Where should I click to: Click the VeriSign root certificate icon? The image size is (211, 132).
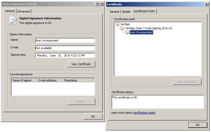tap(117, 24)
